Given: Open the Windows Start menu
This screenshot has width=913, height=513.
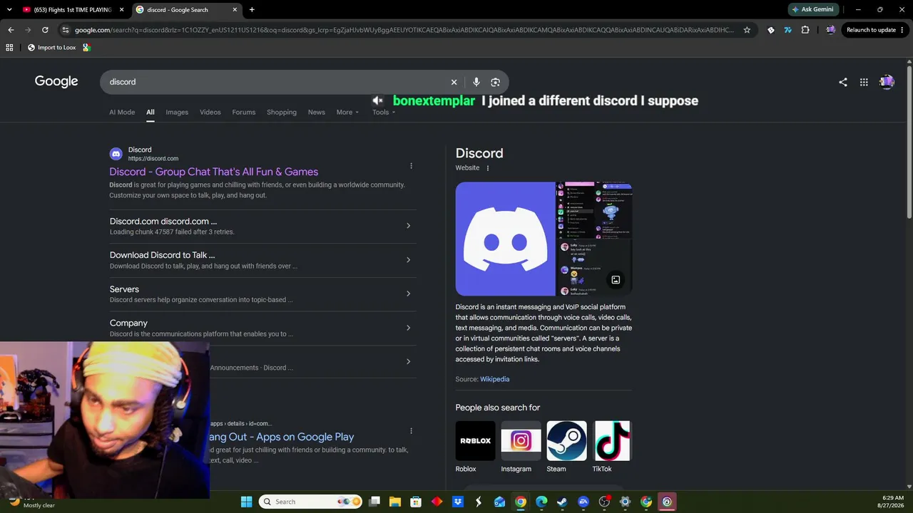Looking at the screenshot, I should point(246,502).
